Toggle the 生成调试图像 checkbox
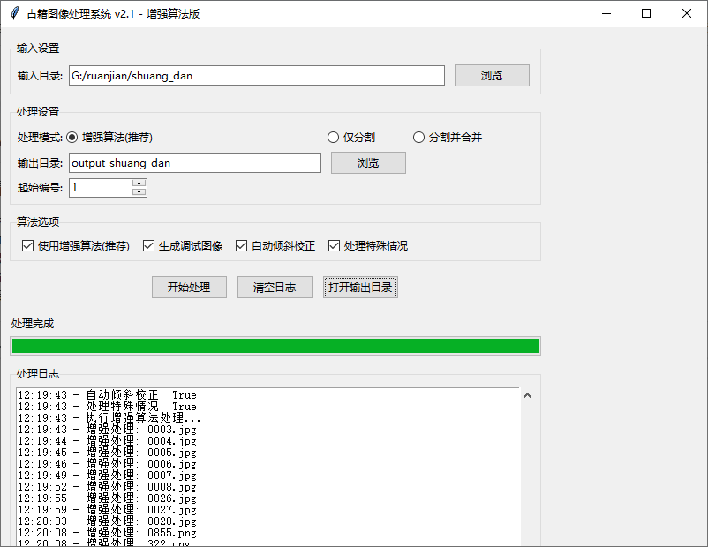Viewport: 708px width, 547px height. click(148, 245)
